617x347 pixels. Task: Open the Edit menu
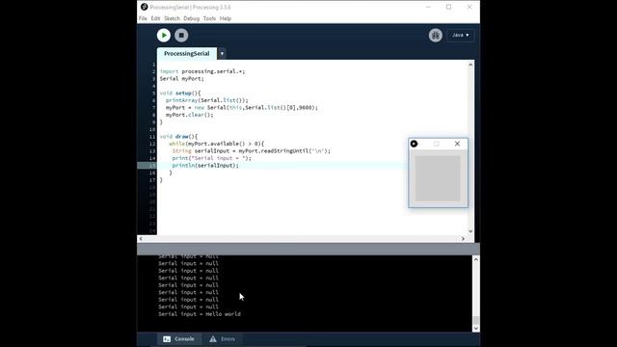(x=155, y=18)
